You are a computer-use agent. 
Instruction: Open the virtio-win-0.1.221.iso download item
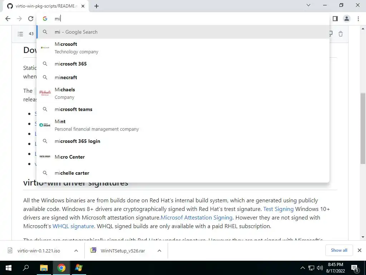pyautogui.click(x=39, y=251)
